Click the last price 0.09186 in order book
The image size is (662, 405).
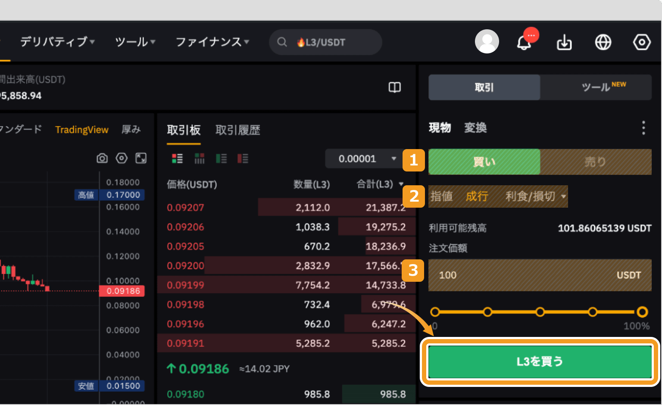point(204,369)
